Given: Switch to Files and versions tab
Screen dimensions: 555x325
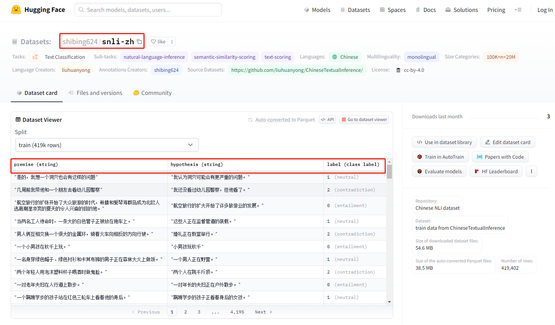Looking at the screenshot, I should [x=95, y=93].
